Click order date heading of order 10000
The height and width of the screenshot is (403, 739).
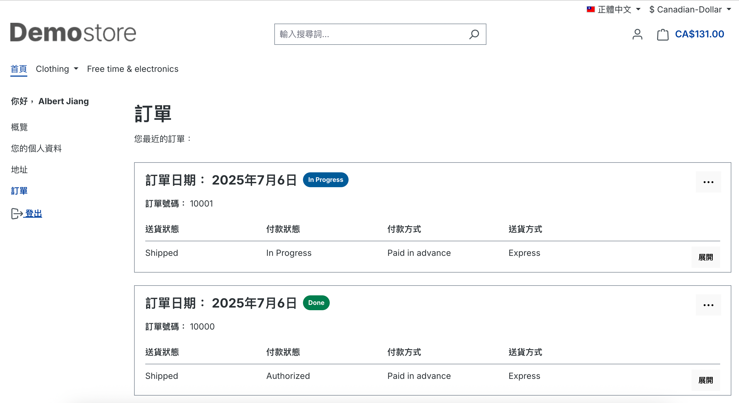pos(221,303)
